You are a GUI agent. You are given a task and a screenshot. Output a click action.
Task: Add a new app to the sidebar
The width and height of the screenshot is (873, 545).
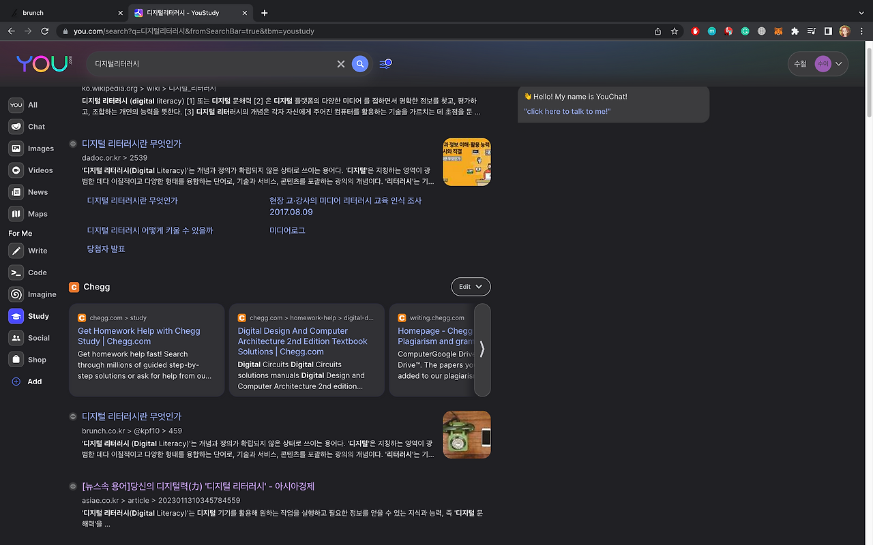[x=27, y=381]
